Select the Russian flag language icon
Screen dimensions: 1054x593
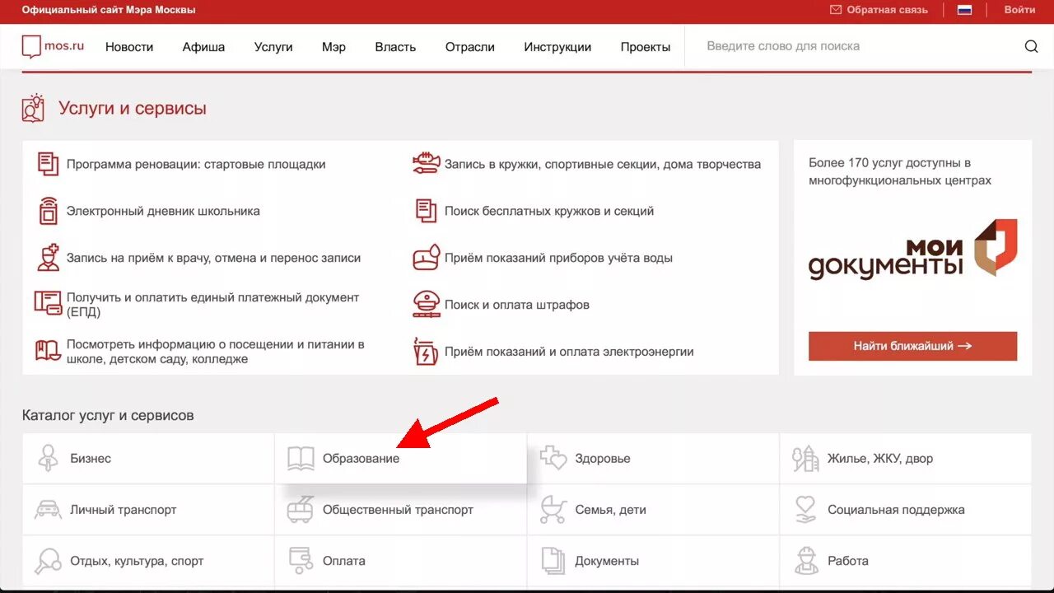pyautogui.click(x=964, y=10)
